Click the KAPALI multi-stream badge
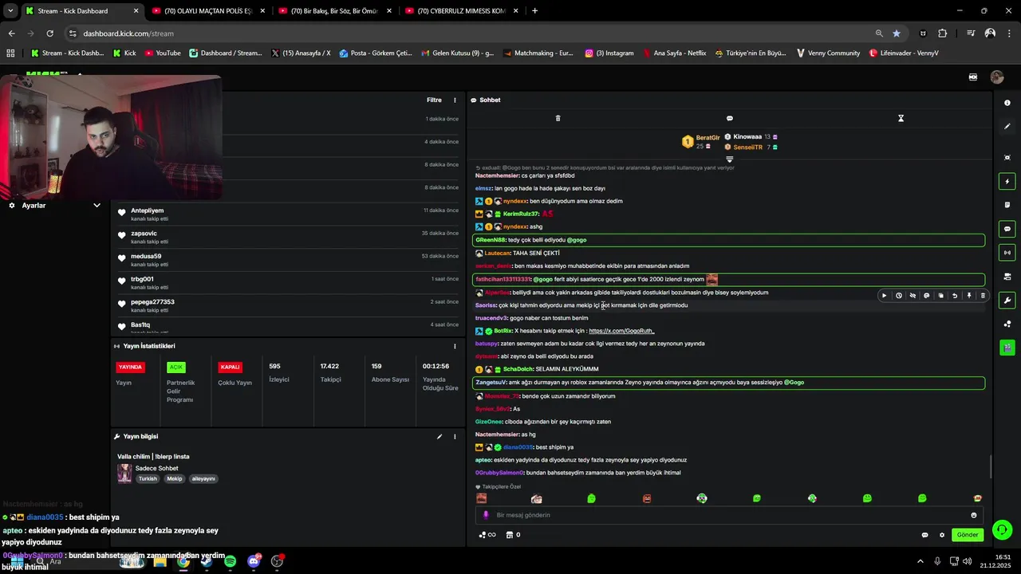1021x574 pixels. coord(230,368)
